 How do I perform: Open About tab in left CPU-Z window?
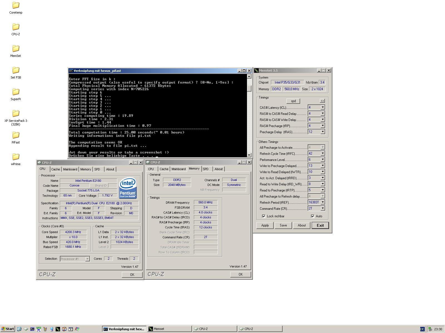(110, 169)
